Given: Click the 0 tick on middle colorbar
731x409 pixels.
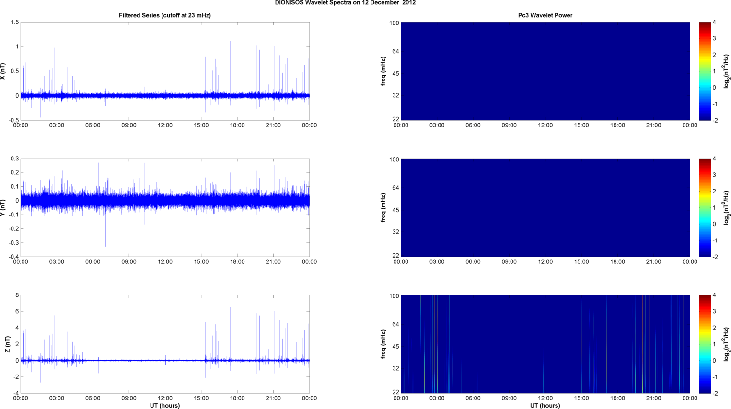Looking at the screenshot, I should pos(714,224).
